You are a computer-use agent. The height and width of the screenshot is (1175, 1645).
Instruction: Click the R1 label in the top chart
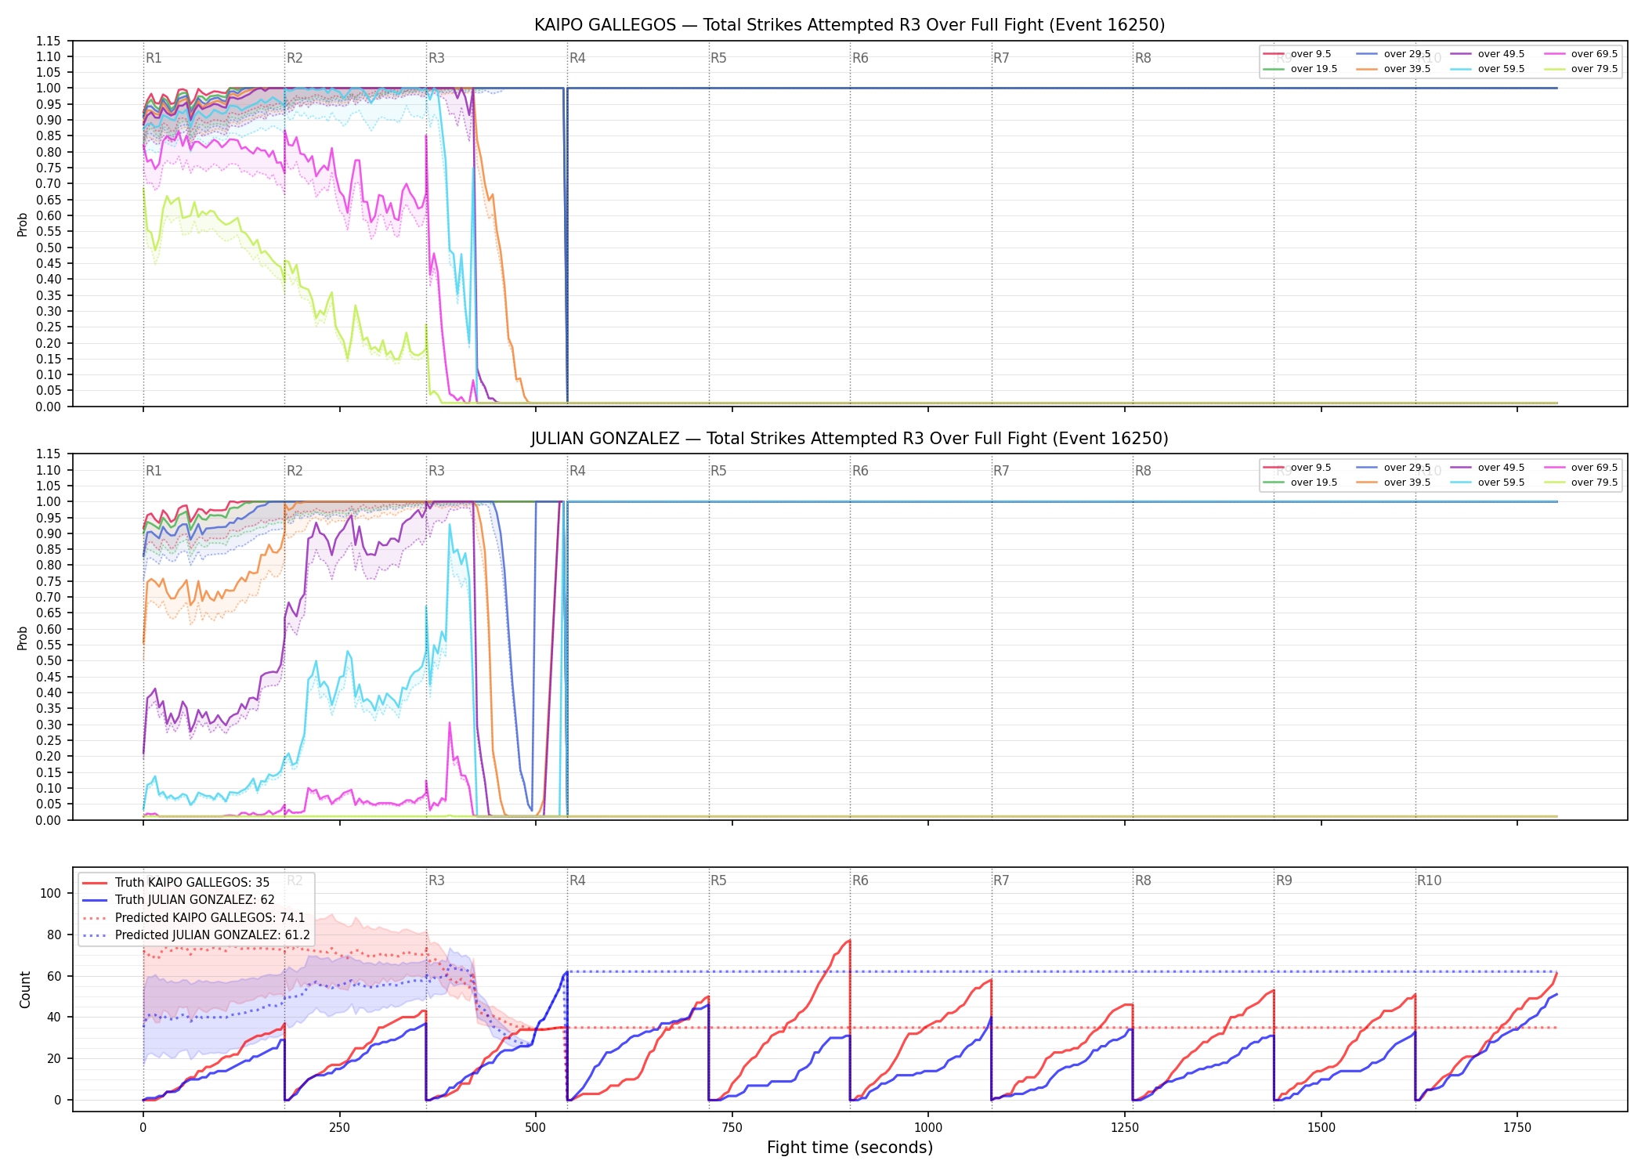[x=154, y=58]
